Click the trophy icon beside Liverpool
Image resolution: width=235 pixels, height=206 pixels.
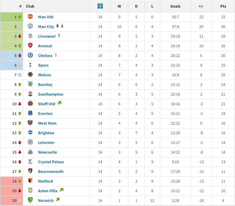pos(59,36)
